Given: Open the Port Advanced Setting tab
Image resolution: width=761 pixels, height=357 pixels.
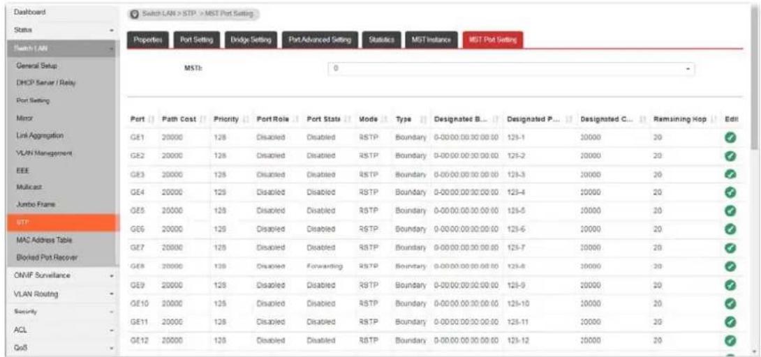Looking at the screenshot, I should pyautogui.click(x=319, y=40).
